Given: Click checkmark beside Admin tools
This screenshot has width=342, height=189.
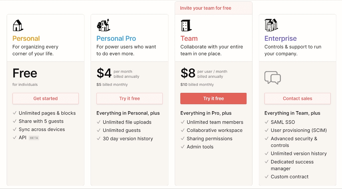Looking at the screenshot, I should click(183, 147).
